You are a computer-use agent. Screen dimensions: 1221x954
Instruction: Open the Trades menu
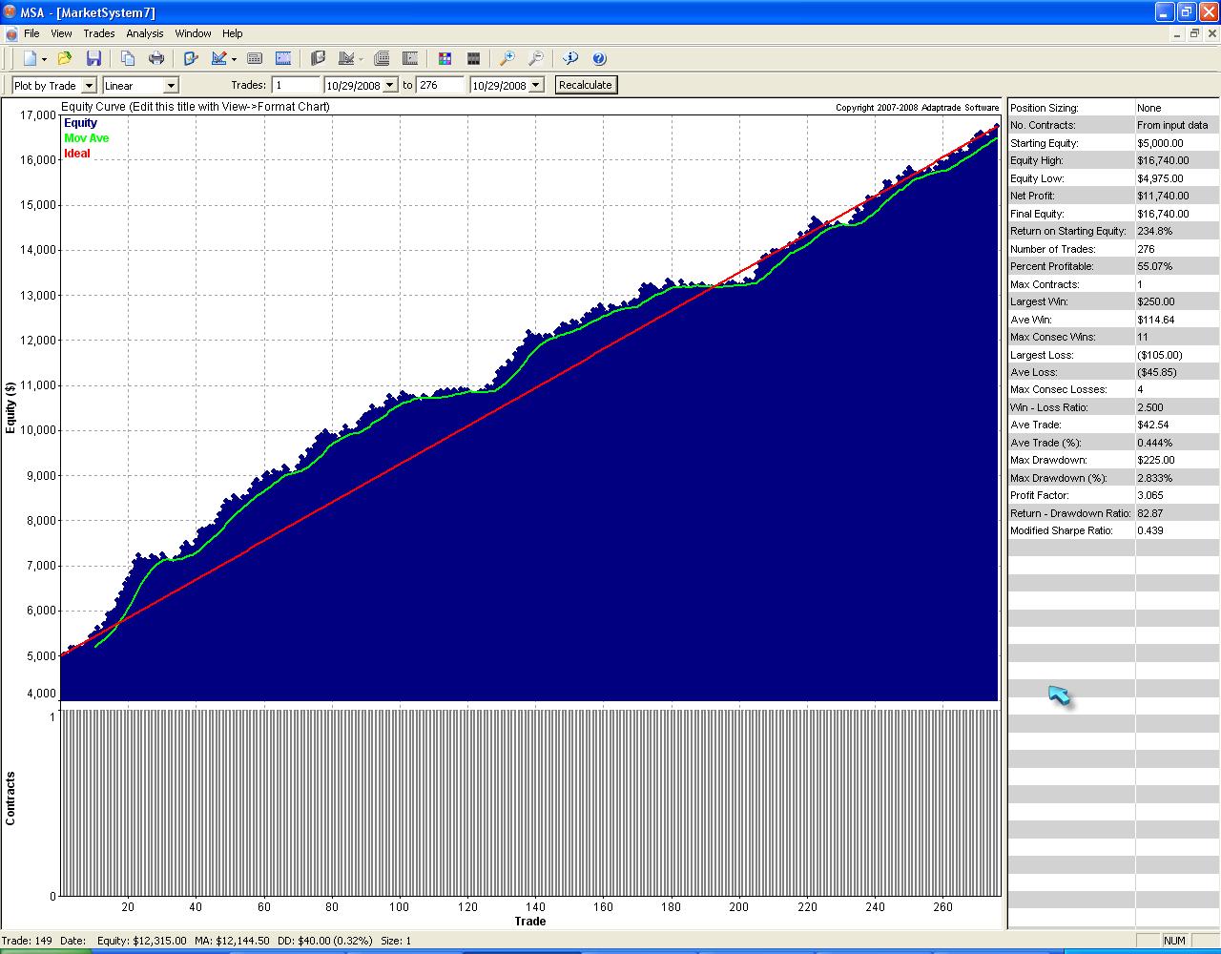(x=98, y=33)
